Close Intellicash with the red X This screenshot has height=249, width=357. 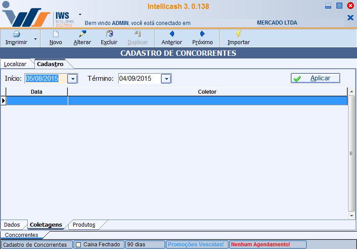click(x=350, y=6)
